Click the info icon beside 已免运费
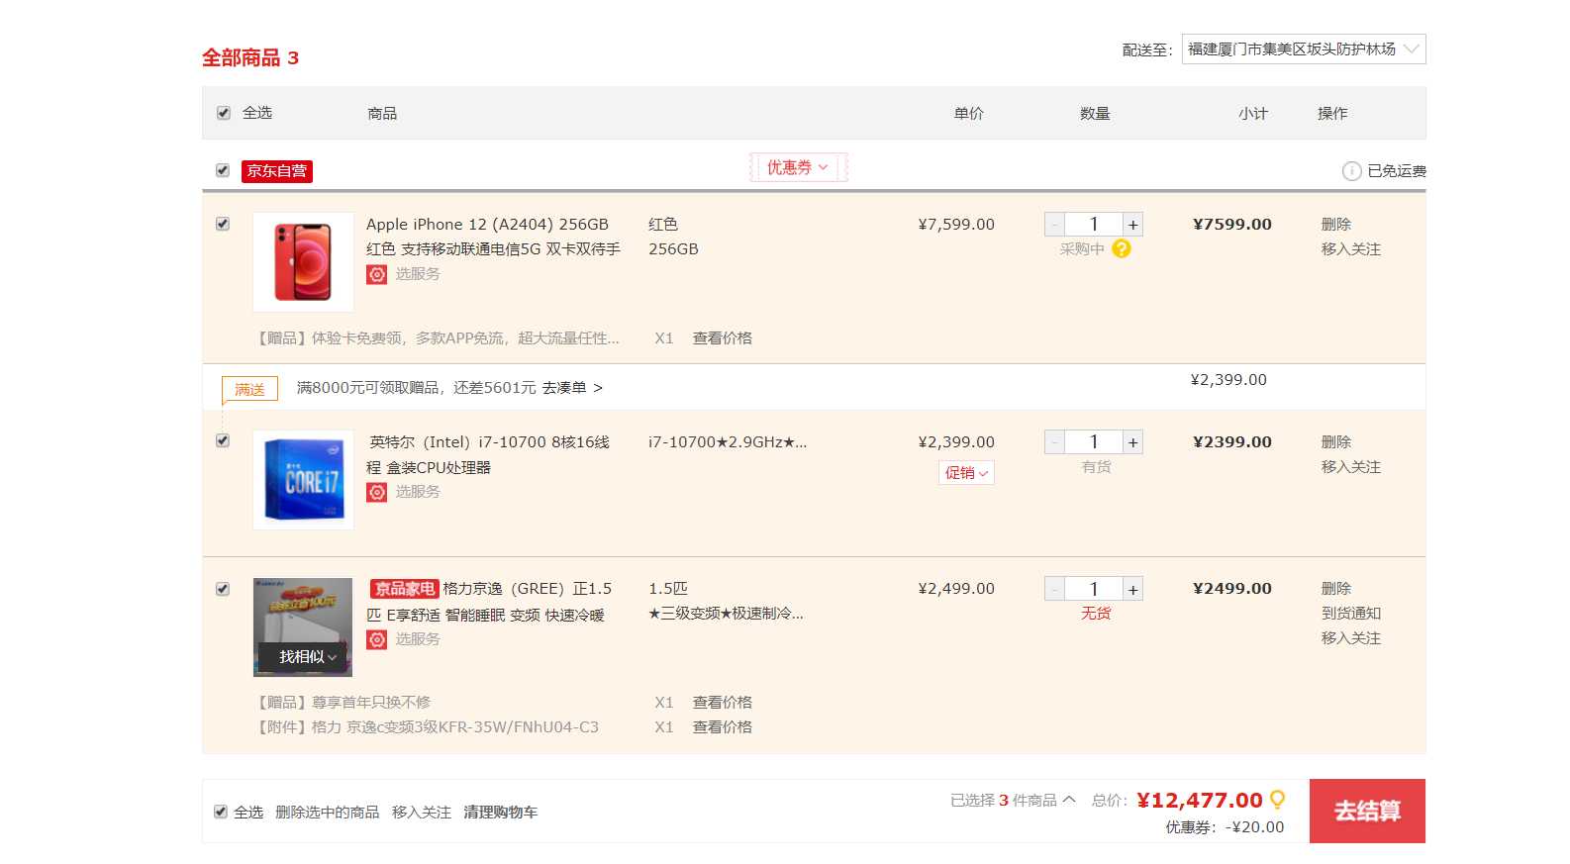Screen dimensions: 1570x864 pos(1351,171)
